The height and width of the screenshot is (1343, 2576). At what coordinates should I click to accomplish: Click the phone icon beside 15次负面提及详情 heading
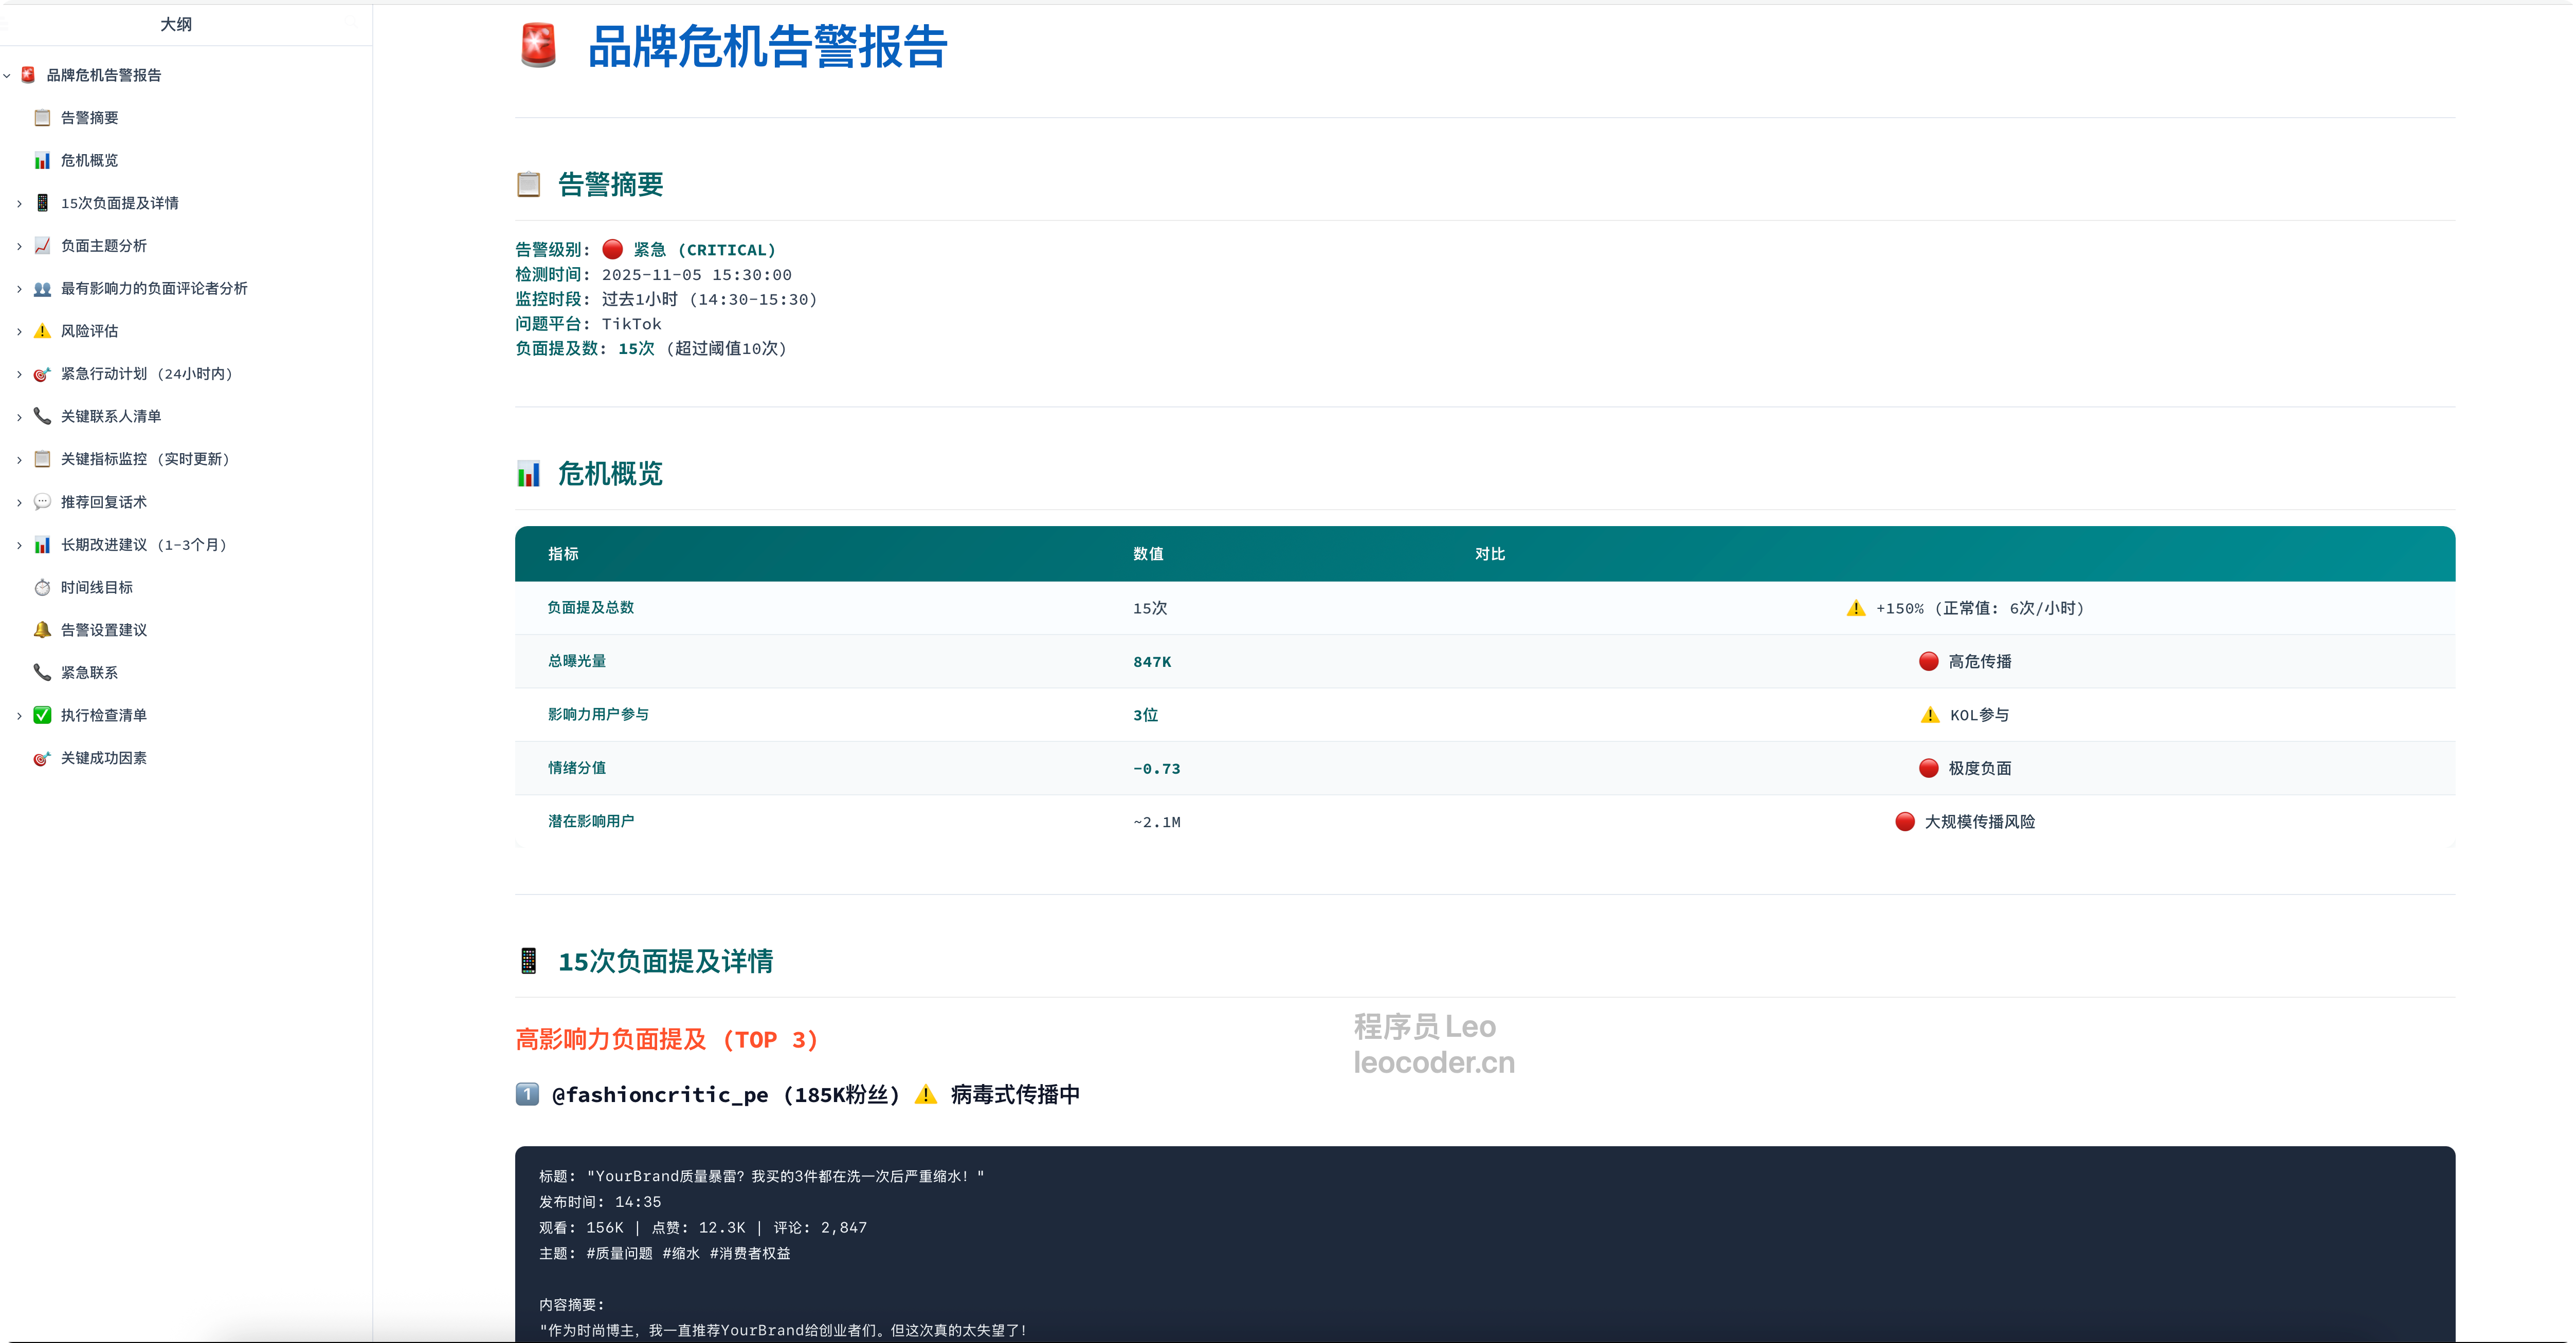(528, 961)
